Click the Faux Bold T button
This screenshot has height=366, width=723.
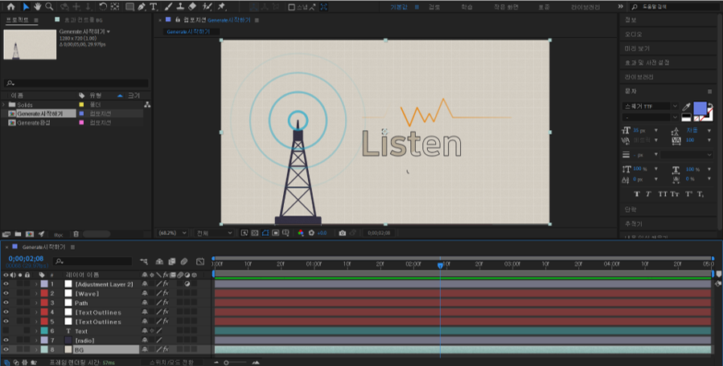pos(637,194)
